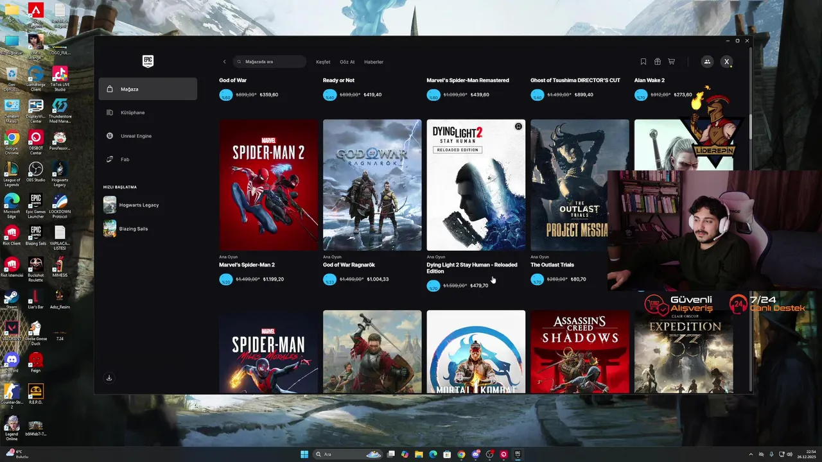
Task: Open Expedition 33 cover art
Action: [x=684, y=352]
